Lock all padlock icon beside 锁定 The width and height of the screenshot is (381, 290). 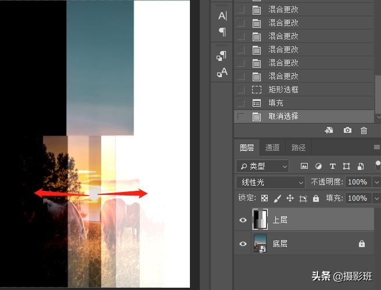pyautogui.click(x=316, y=198)
